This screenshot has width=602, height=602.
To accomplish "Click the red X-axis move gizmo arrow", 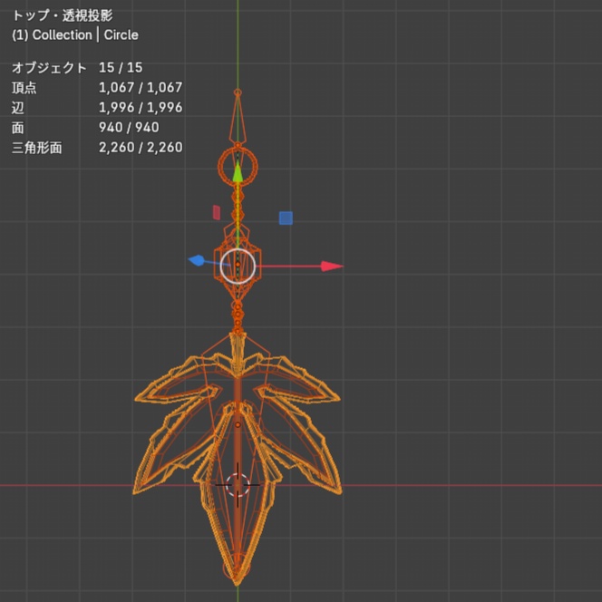I will 332,266.
